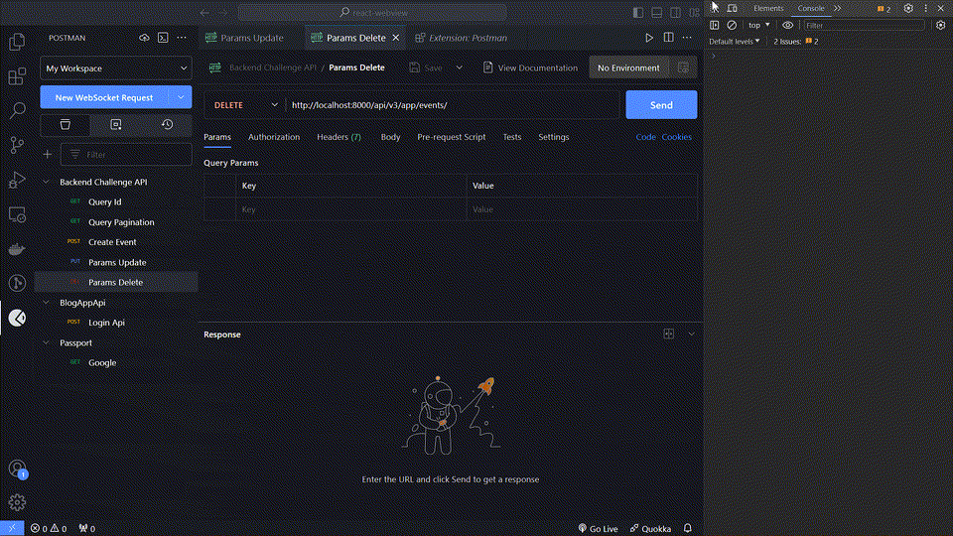Toggle device toolbar in DevTools
The height and width of the screenshot is (536, 953).
point(733,9)
